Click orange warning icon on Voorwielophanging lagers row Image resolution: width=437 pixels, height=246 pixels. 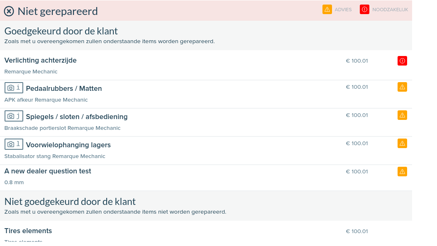click(x=402, y=144)
